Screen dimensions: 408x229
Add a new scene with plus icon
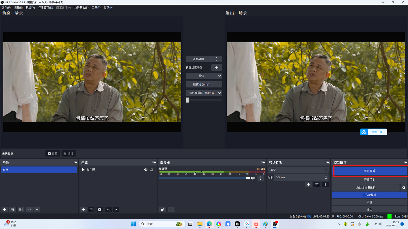(4, 210)
